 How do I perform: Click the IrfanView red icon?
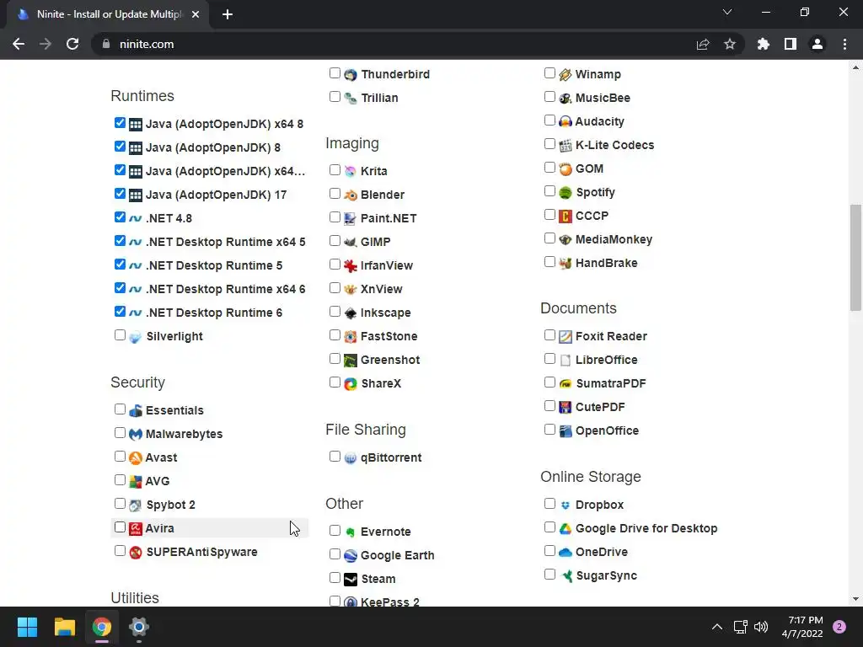[350, 265]
